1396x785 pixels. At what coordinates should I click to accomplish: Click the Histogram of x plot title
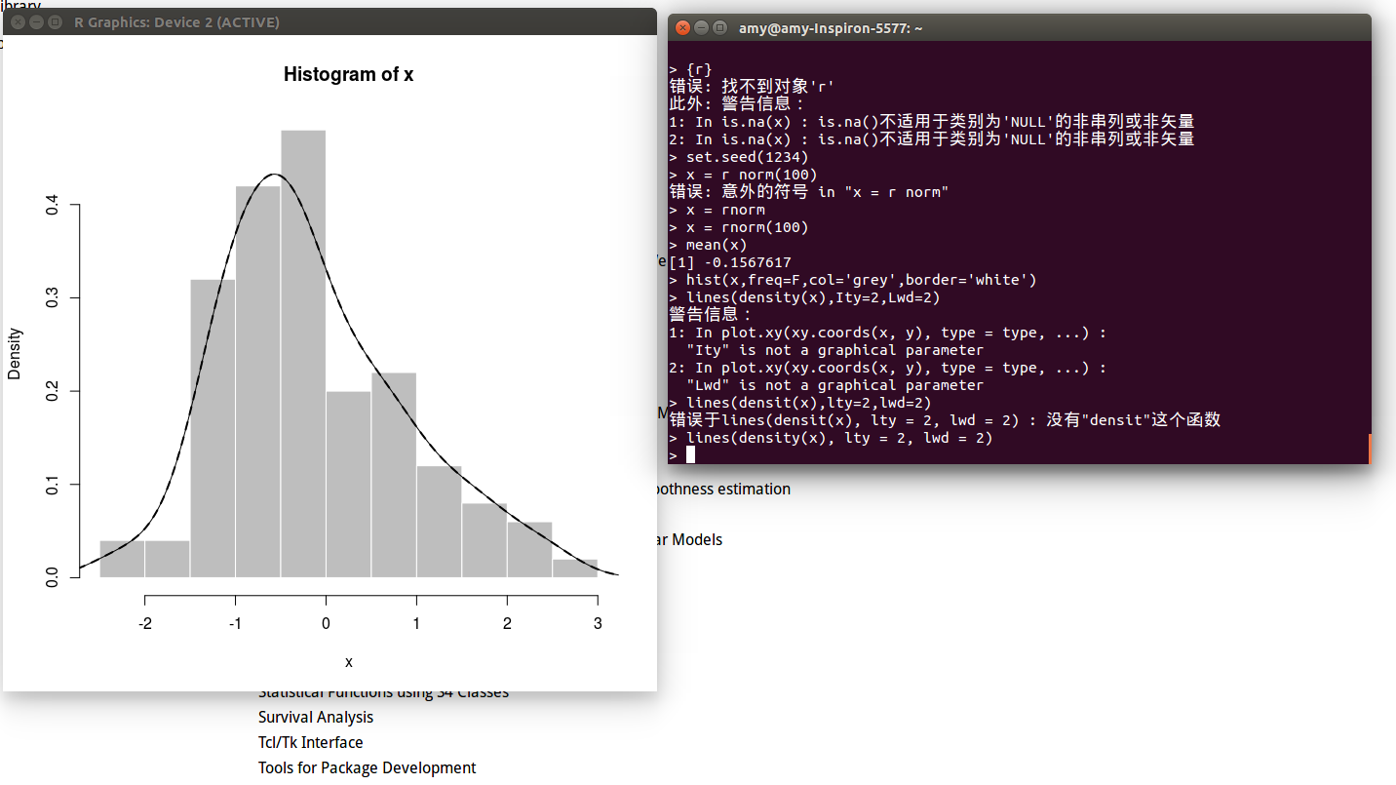[x=348, y=74]
